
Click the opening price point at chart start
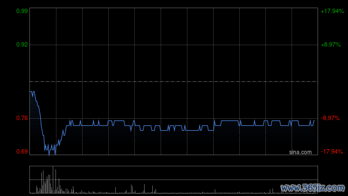pyautogui.click(x=30, y=91)
